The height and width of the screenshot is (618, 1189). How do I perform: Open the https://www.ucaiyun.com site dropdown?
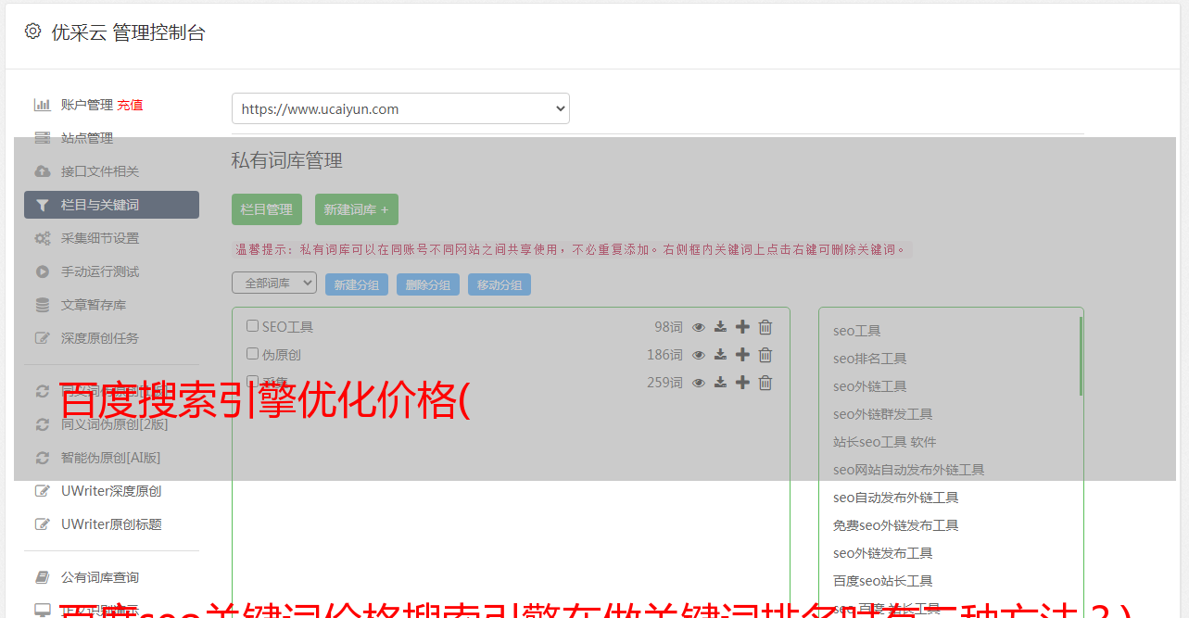[x=400, y=108]
